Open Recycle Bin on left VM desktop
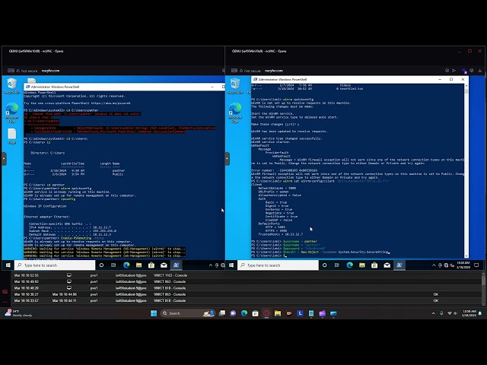The image size is (487, 365). tap(12, 86)
